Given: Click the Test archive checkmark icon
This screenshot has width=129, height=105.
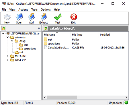Looking at the screenshot, I should pyautogui.click(x=58, y=17).
